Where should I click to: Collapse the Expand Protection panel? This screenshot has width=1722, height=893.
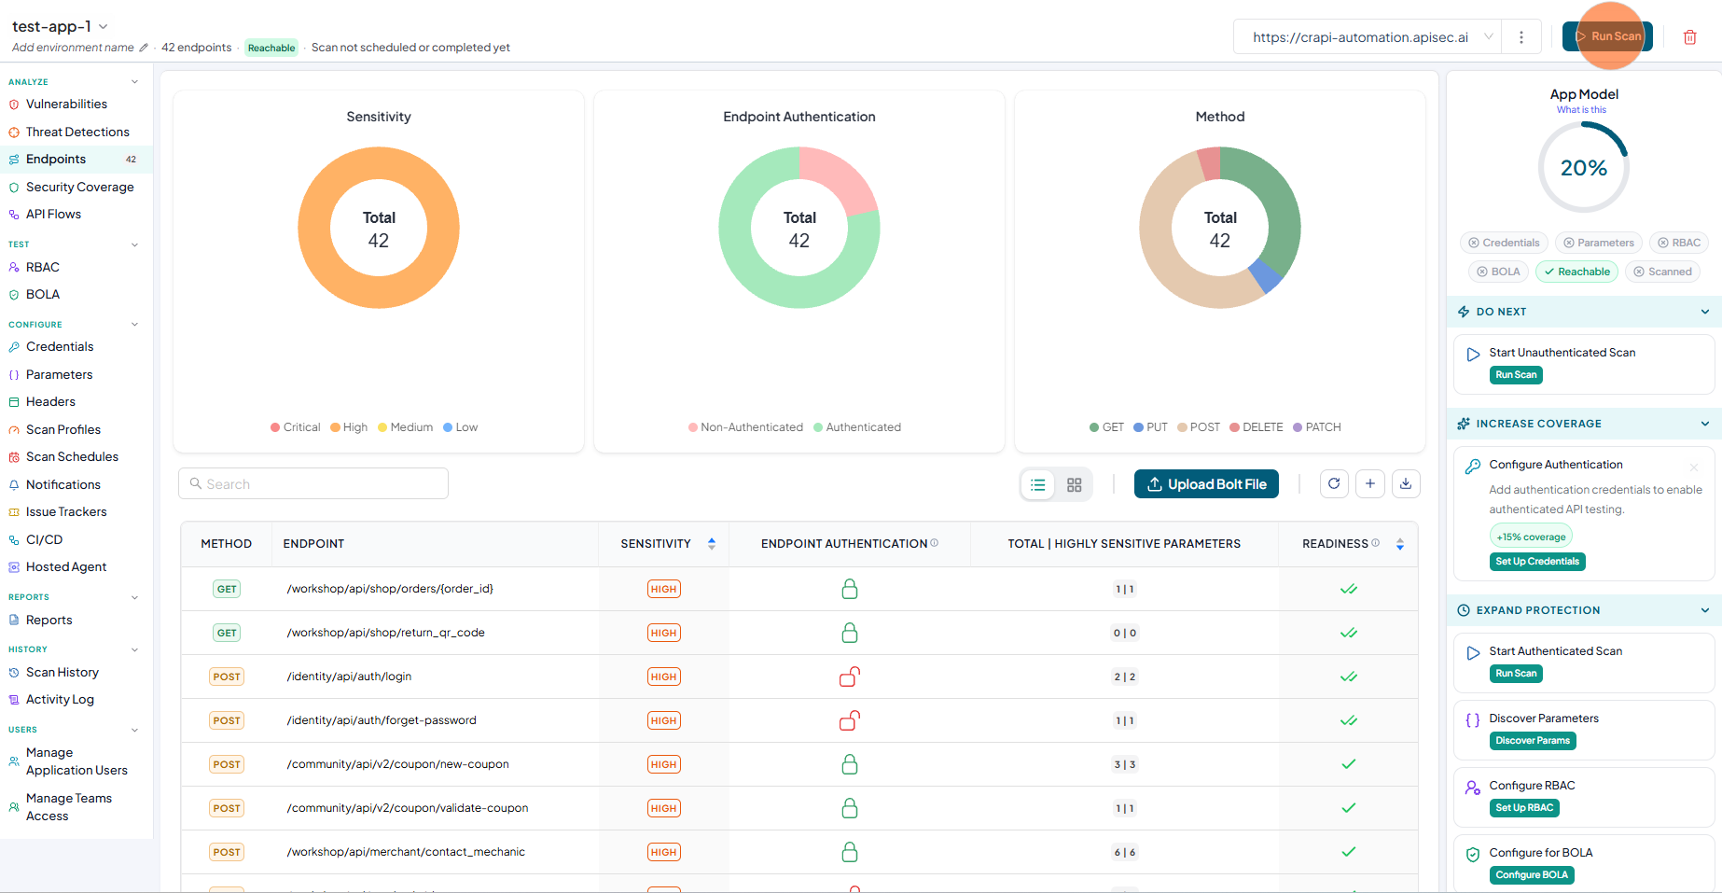coord(1705,610)
